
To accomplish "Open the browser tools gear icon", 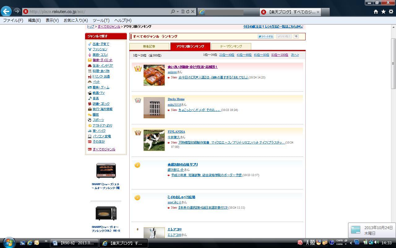I will 391,11.
